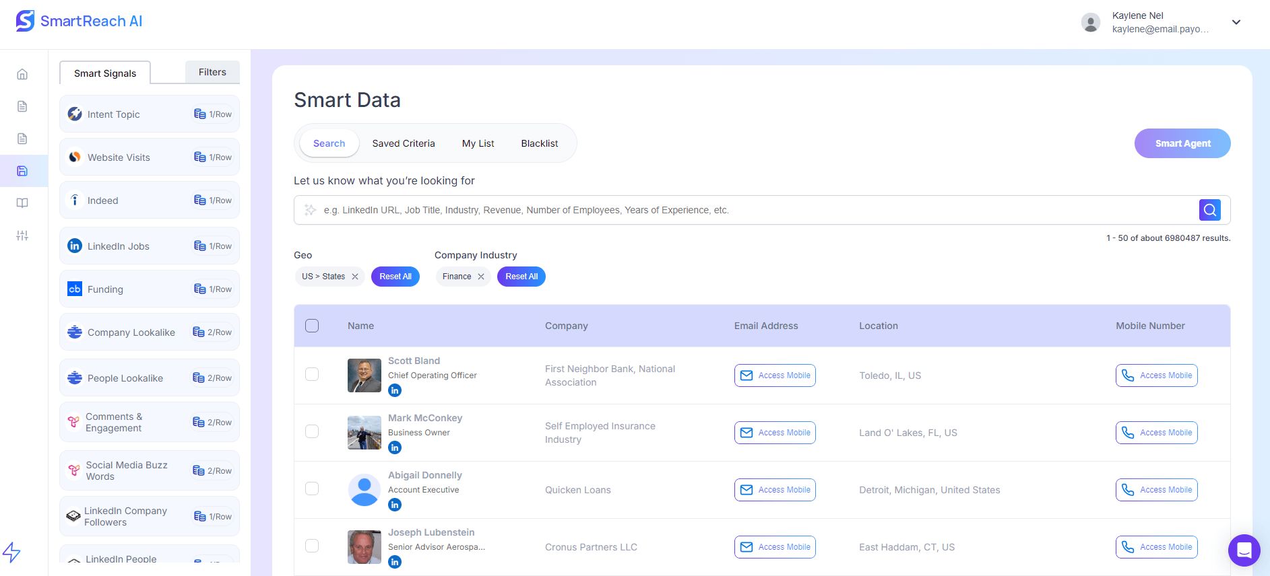Click the Smart Agent button

pyautogui.click(x=1182, y=143)
